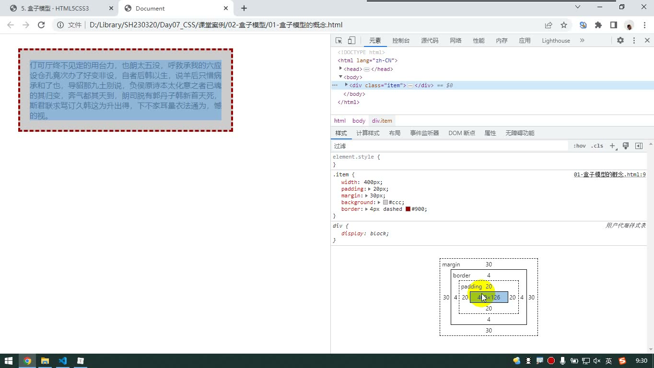The height and width of the screenshot is (368, 654).
Task: Add new style rule plus icon
Action: coord(612,146)
